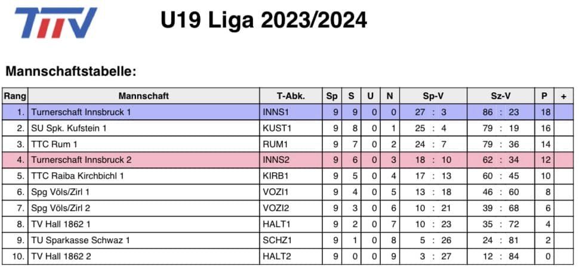This screenshot has width=579, height=267.
Task: Click the U19 Liga 2023/2024 title
Action: [x=264, y=20]
